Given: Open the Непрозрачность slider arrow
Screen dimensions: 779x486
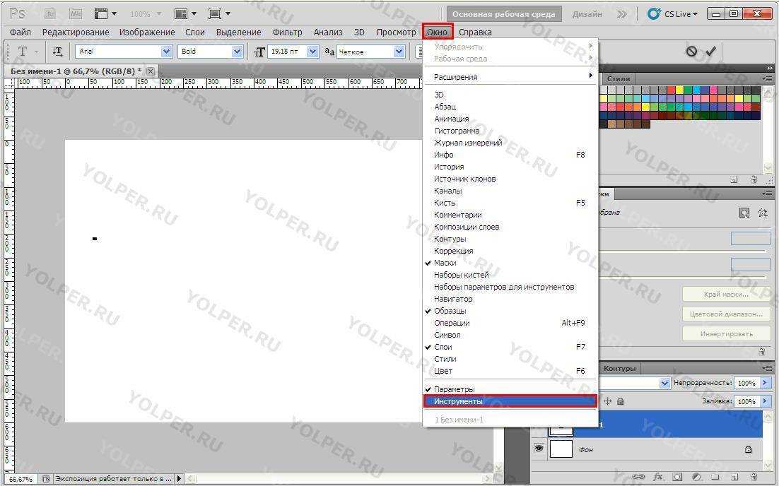Looking at the screenshot, I should tap(765, 383).
